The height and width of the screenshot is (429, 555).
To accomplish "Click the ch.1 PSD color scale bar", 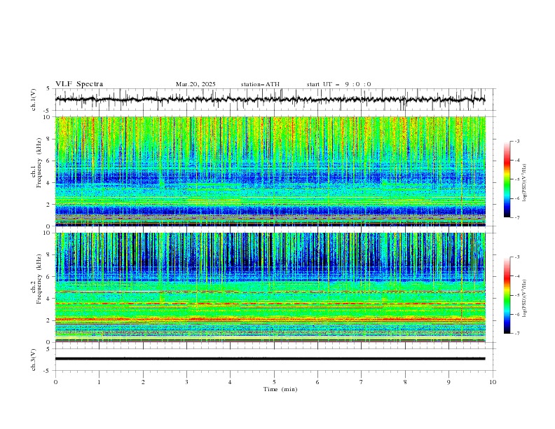I will (507, 179).
